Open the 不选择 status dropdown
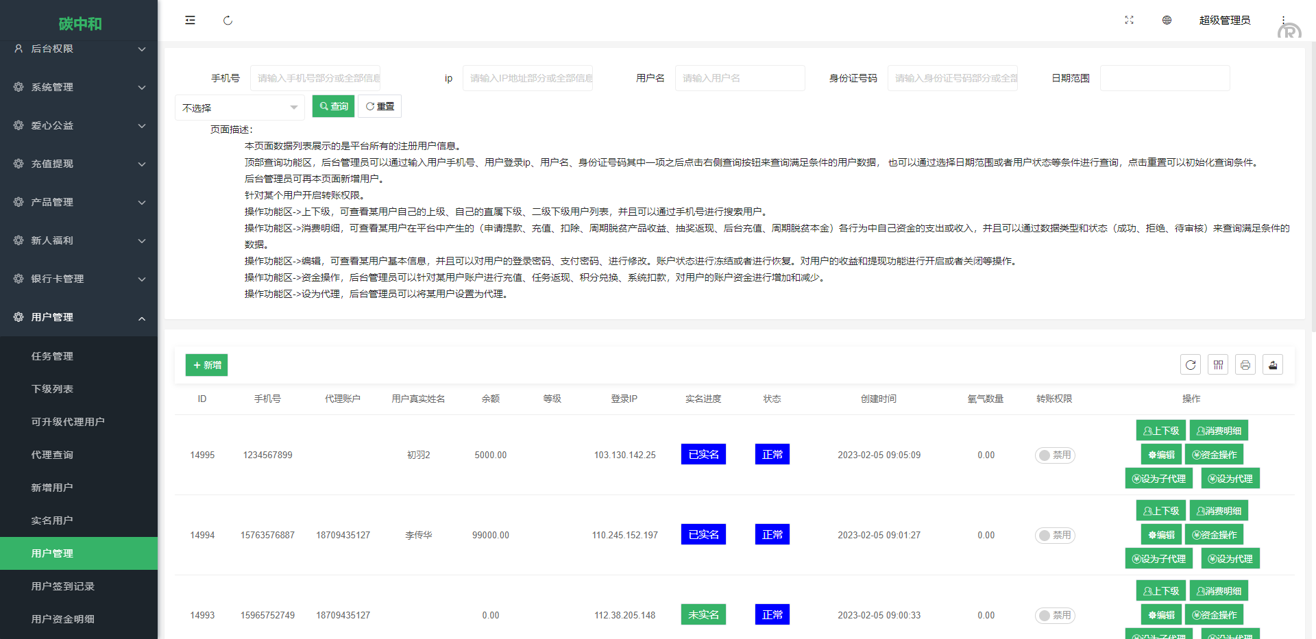Screen dimensions: 1316x639 pos(239,108)
